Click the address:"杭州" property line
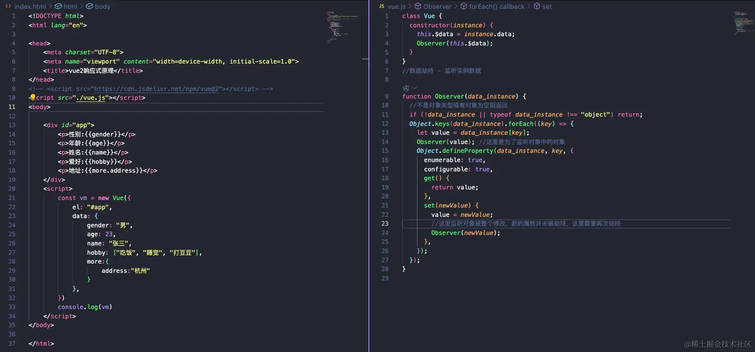 pyautogui.click(x=125, y=271)
